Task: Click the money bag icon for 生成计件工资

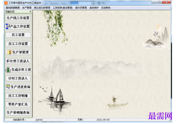Action: [x=8, y=70]
